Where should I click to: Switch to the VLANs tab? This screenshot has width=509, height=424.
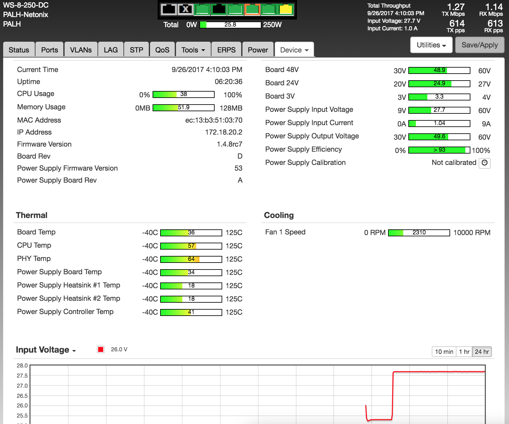pos(81,50)
